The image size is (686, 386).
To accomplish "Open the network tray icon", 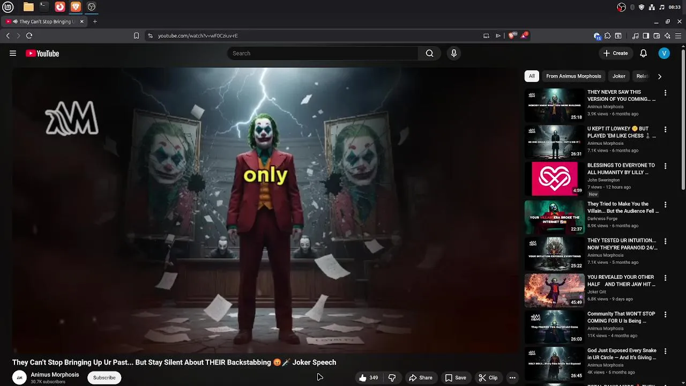I will (652, 7).
